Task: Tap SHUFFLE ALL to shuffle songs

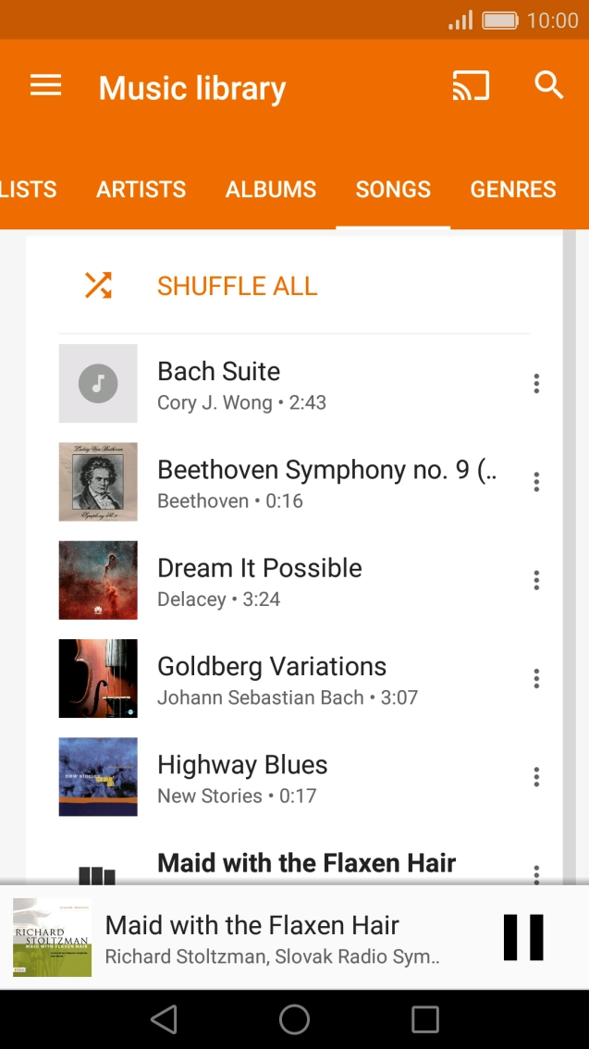Action: pos(237,286)
